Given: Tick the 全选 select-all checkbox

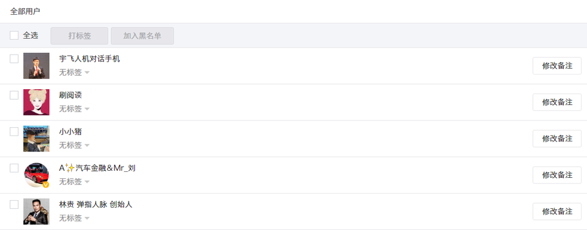Looking at the screenshot, I should [14, 36].
